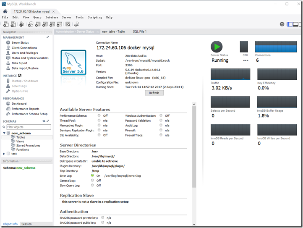
Task: Open the object inspector toolbar icon
Action: pos(22,24)
